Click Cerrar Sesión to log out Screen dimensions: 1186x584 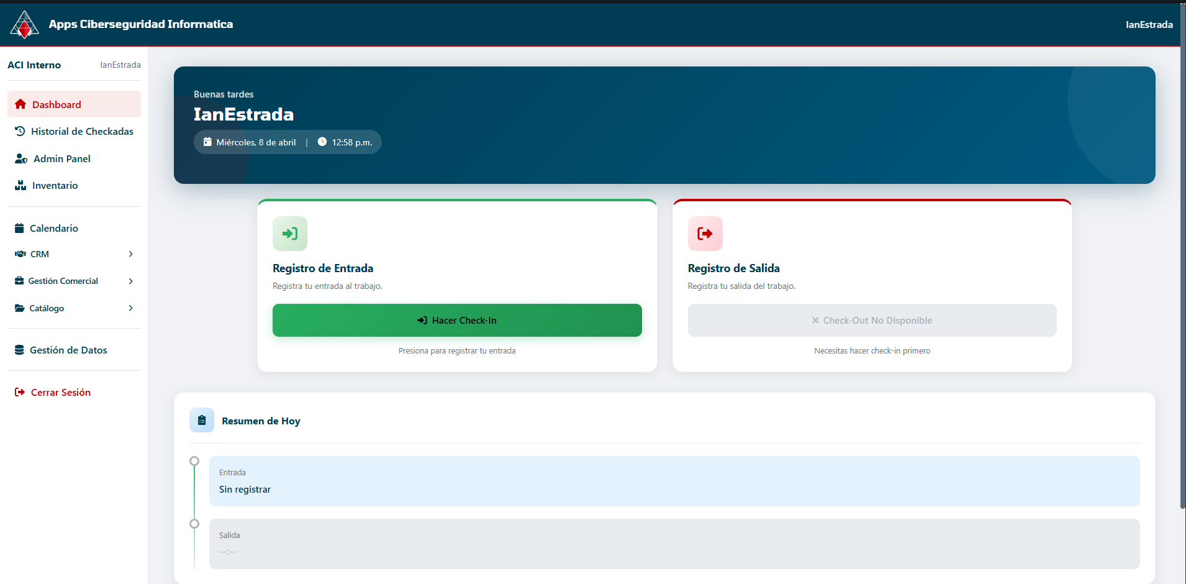point(74,392)
